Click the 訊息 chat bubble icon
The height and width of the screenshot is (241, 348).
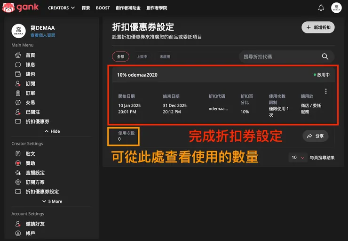pos(18,64)
